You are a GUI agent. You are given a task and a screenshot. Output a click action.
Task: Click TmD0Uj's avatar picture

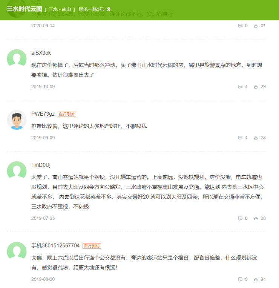17,171
